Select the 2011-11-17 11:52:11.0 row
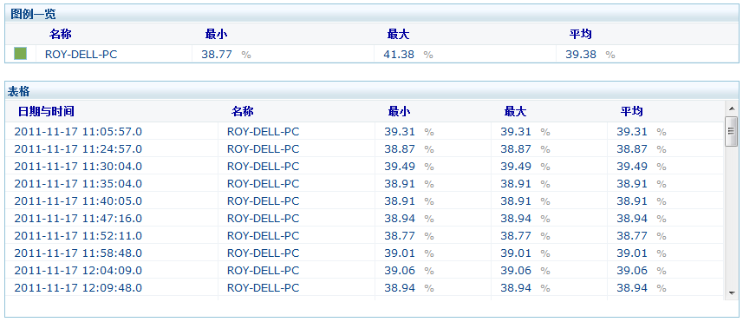 [365, 236]
